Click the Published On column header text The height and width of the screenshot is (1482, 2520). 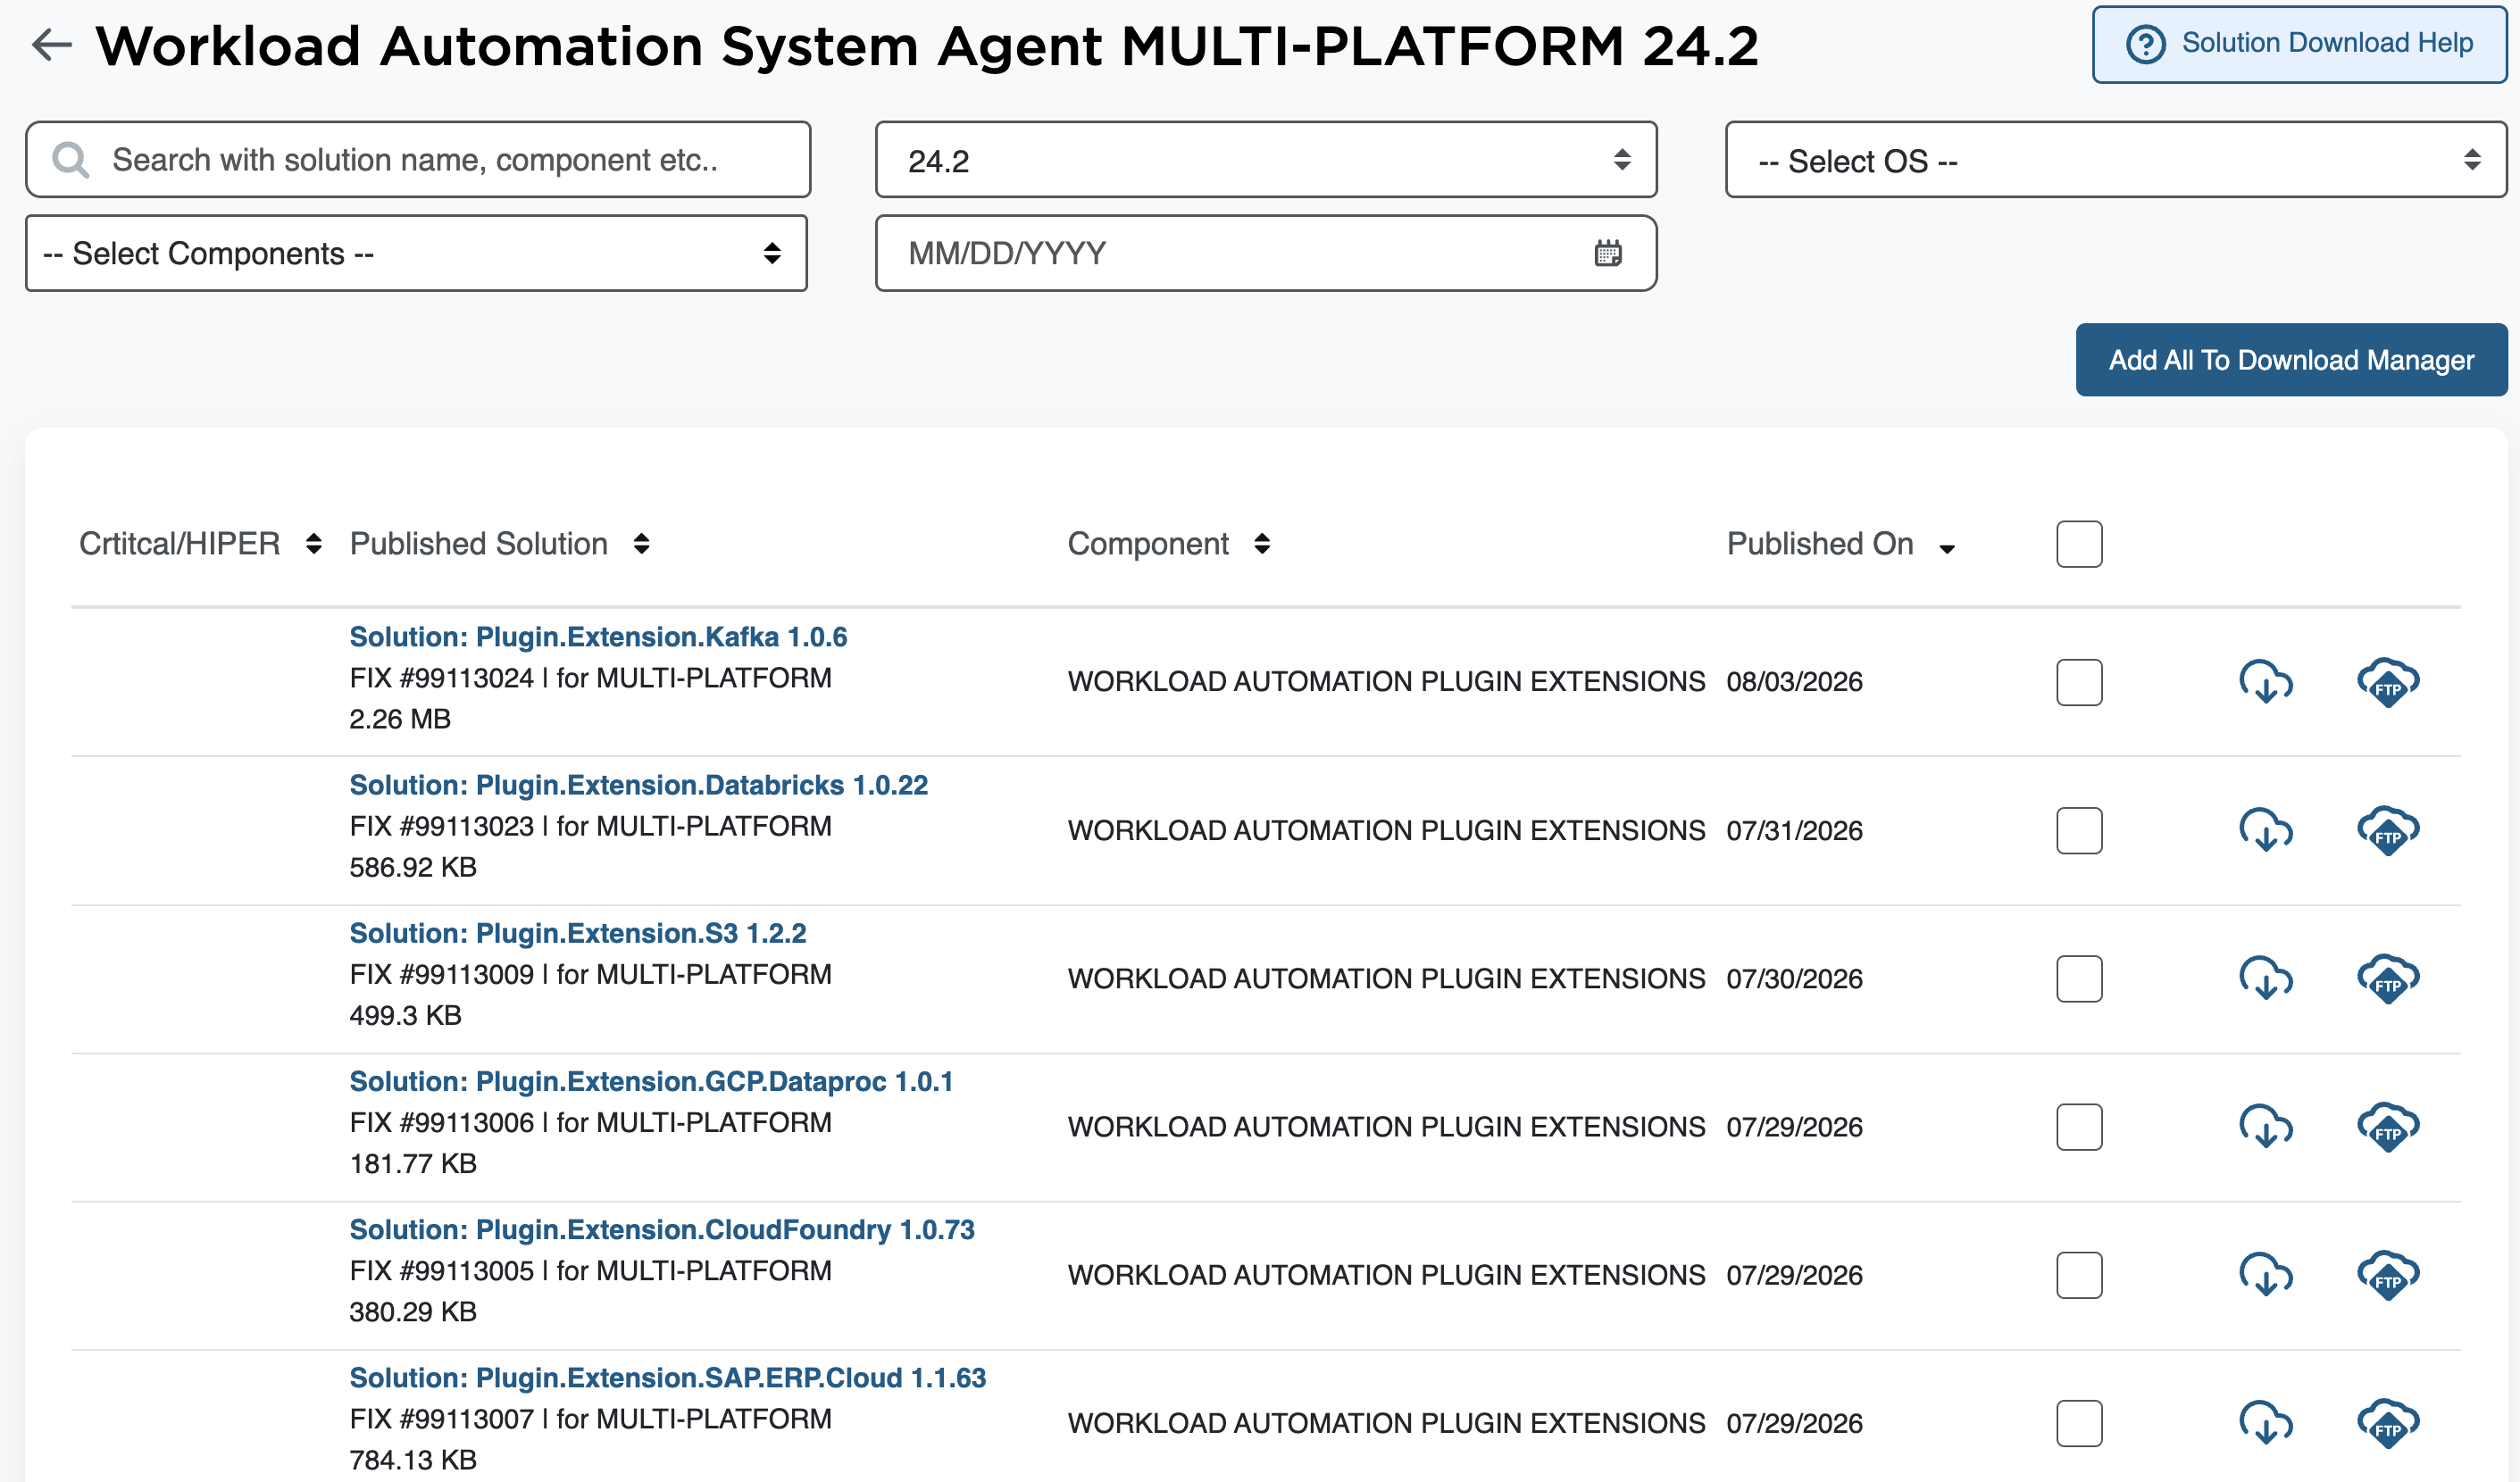point(1820,543)
